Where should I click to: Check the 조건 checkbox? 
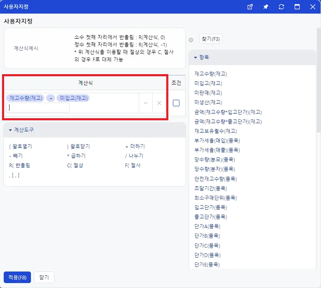click(x=176, y=103)
